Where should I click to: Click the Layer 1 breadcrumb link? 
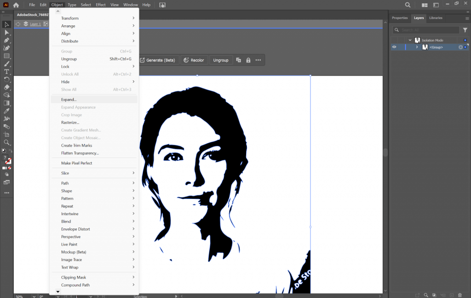click(35, 24)
